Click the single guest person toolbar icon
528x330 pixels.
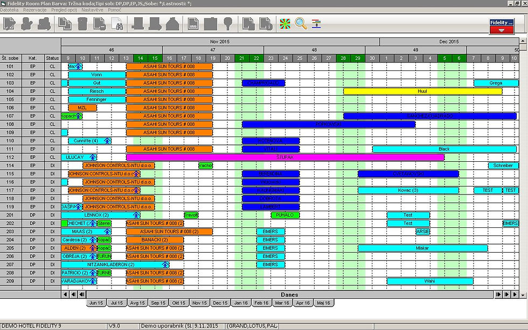27,24
